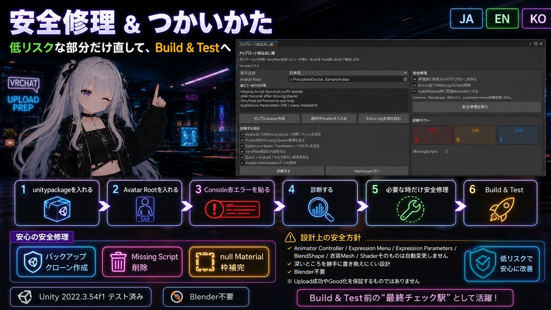
Task: Toggle 修理前に非表示バックアップクローンを作る checkbox
Action: (x=415, y=79)
